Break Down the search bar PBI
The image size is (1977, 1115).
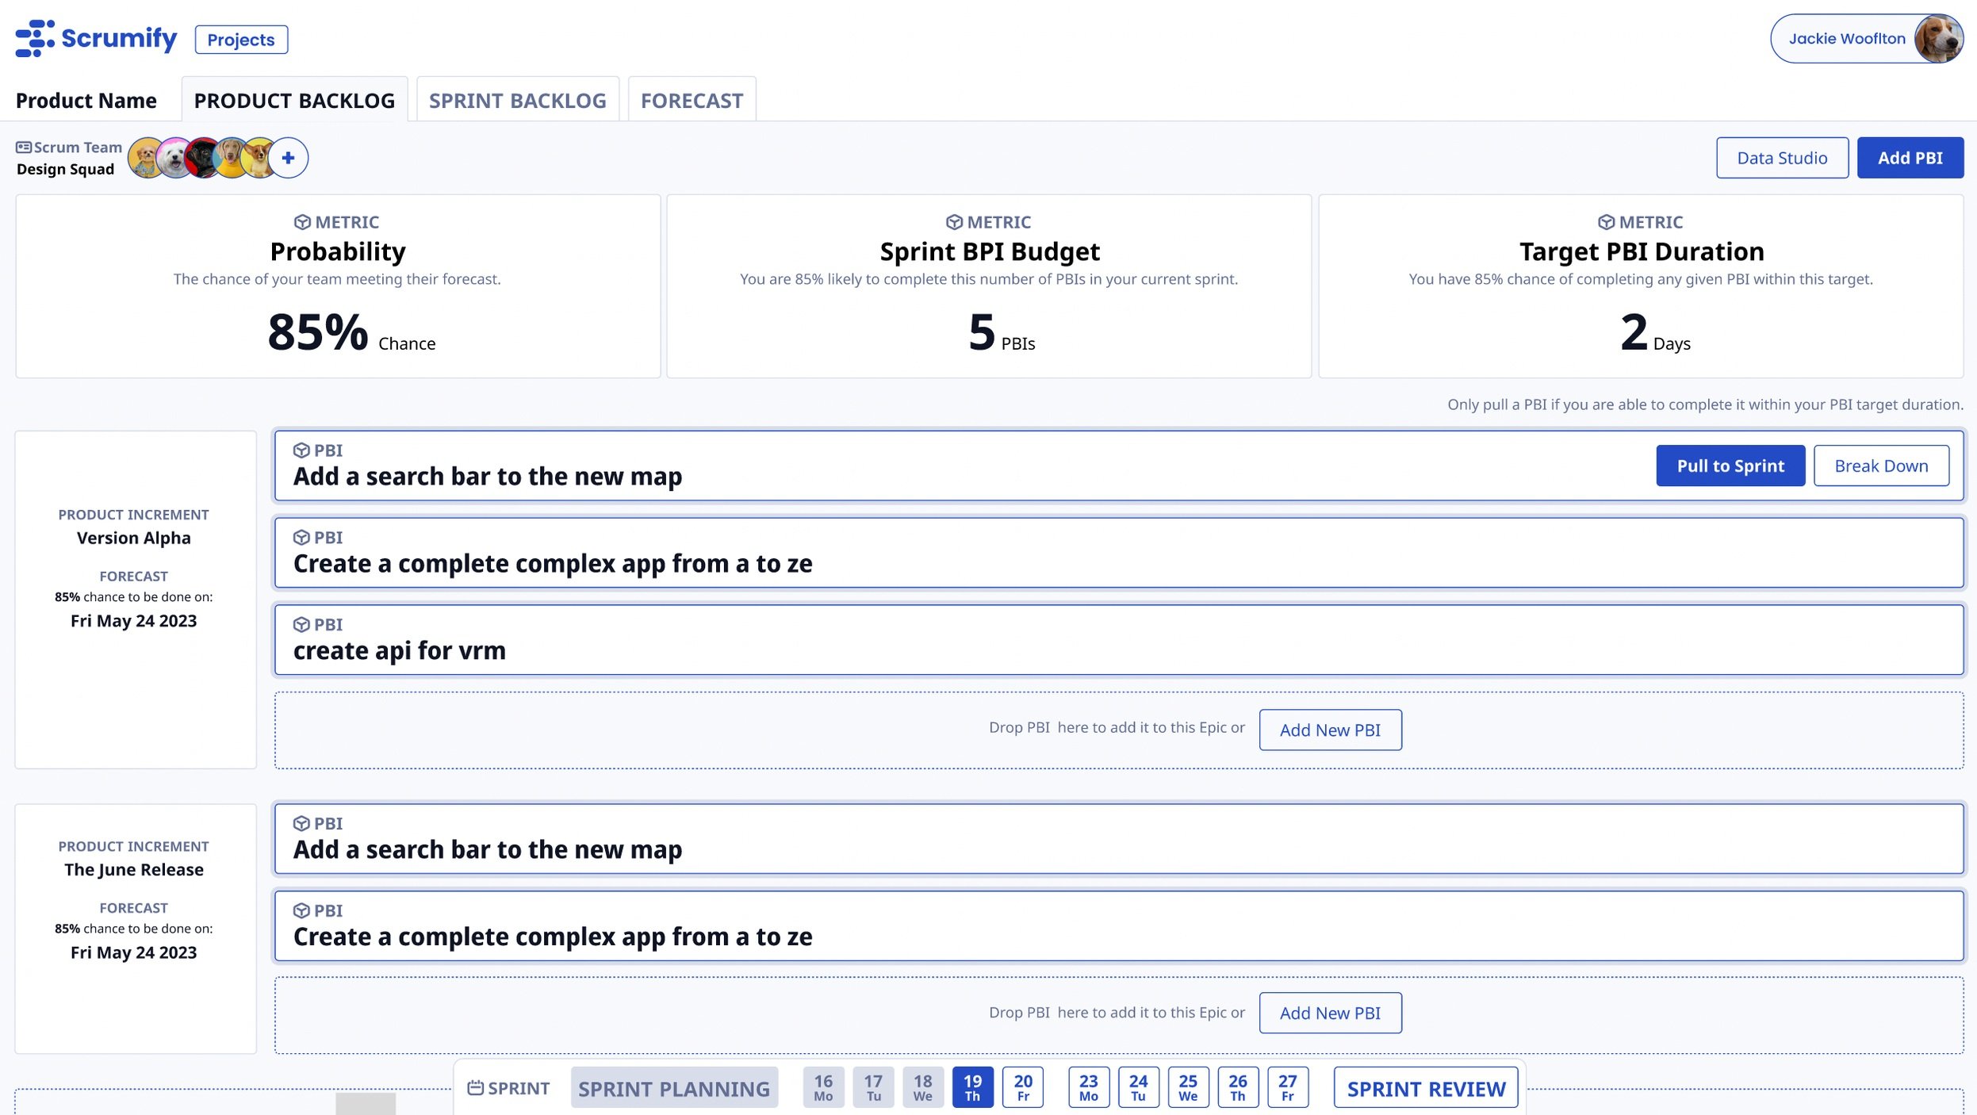1881,466
